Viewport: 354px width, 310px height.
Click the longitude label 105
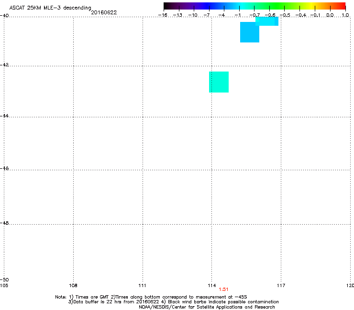(4, 286)
